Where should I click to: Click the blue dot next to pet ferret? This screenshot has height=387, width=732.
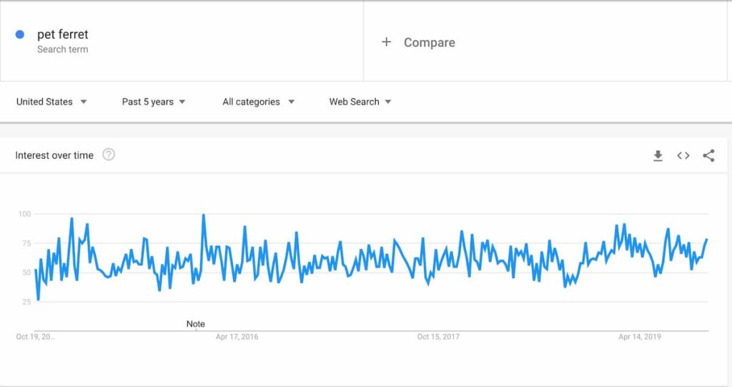coord(19,34)
